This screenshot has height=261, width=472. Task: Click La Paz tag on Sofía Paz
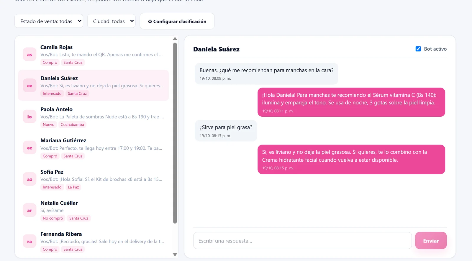(73, 187)
